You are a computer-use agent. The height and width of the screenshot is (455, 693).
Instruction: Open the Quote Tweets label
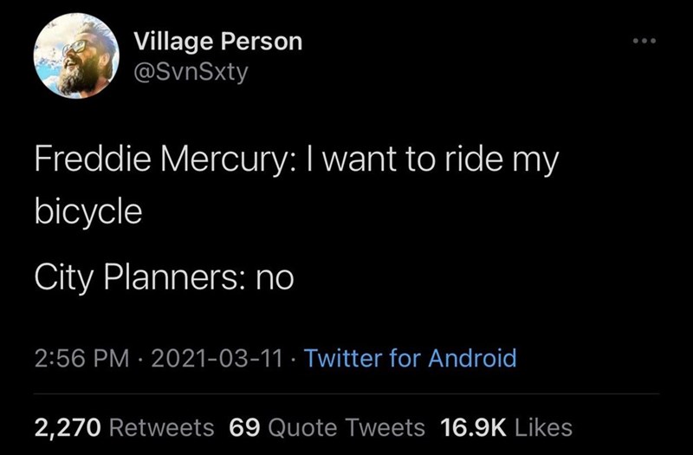(346, 426)
